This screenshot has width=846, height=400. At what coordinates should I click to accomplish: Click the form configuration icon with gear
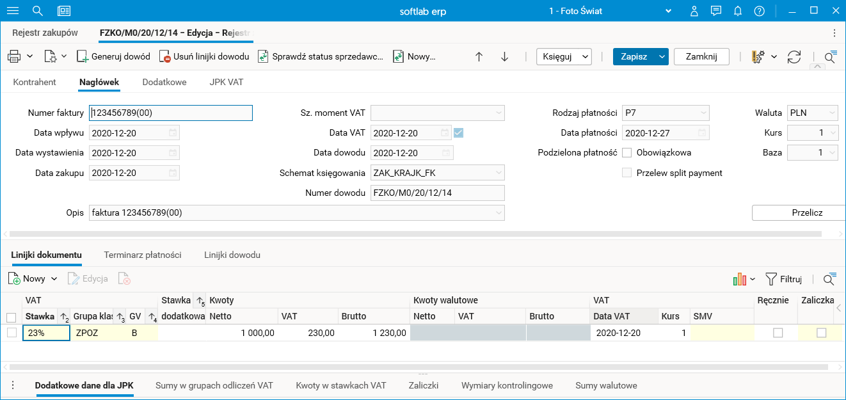758,56
